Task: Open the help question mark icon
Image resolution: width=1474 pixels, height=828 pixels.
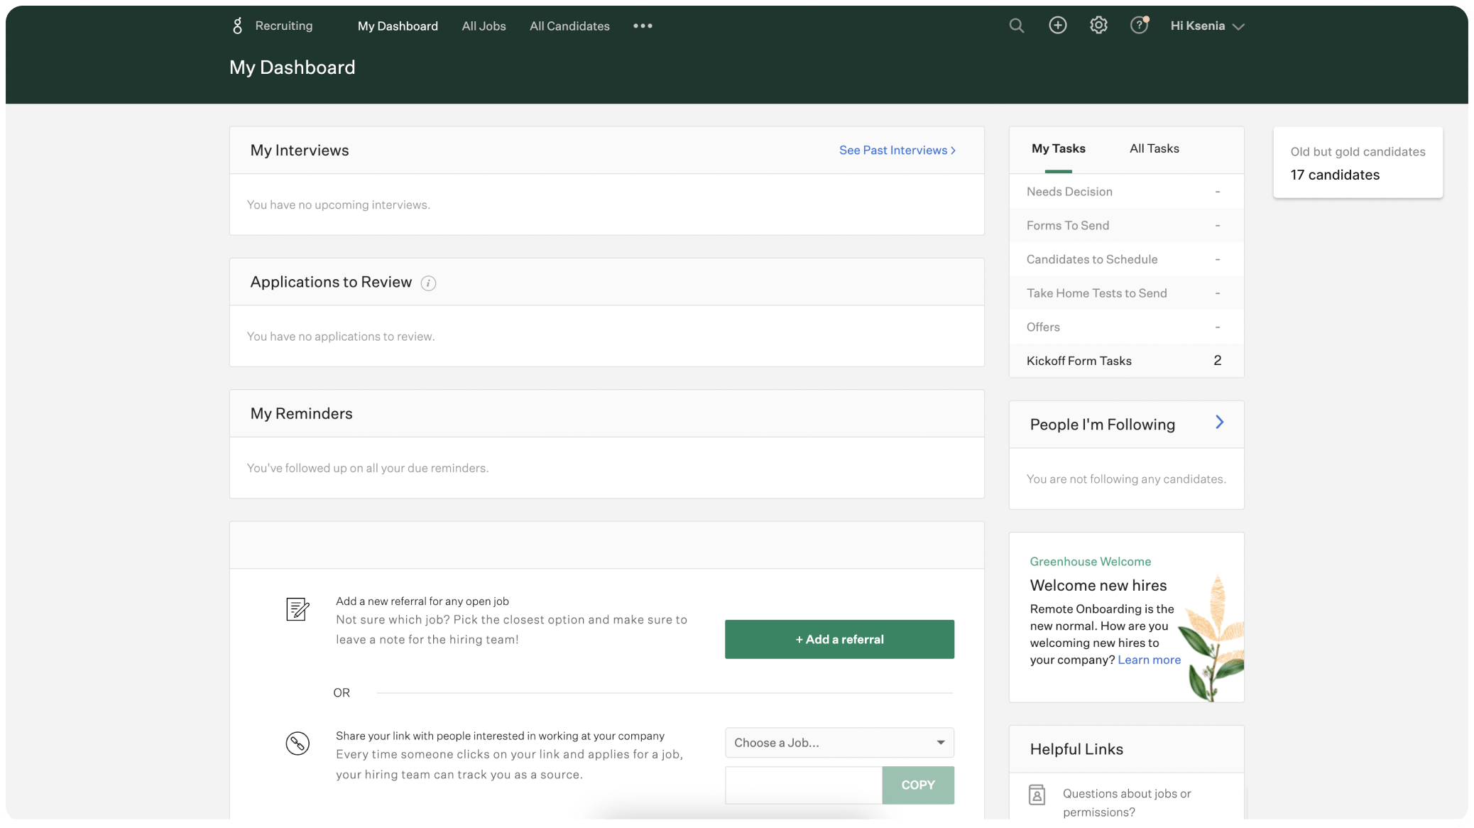Action: pos(1139,26)
